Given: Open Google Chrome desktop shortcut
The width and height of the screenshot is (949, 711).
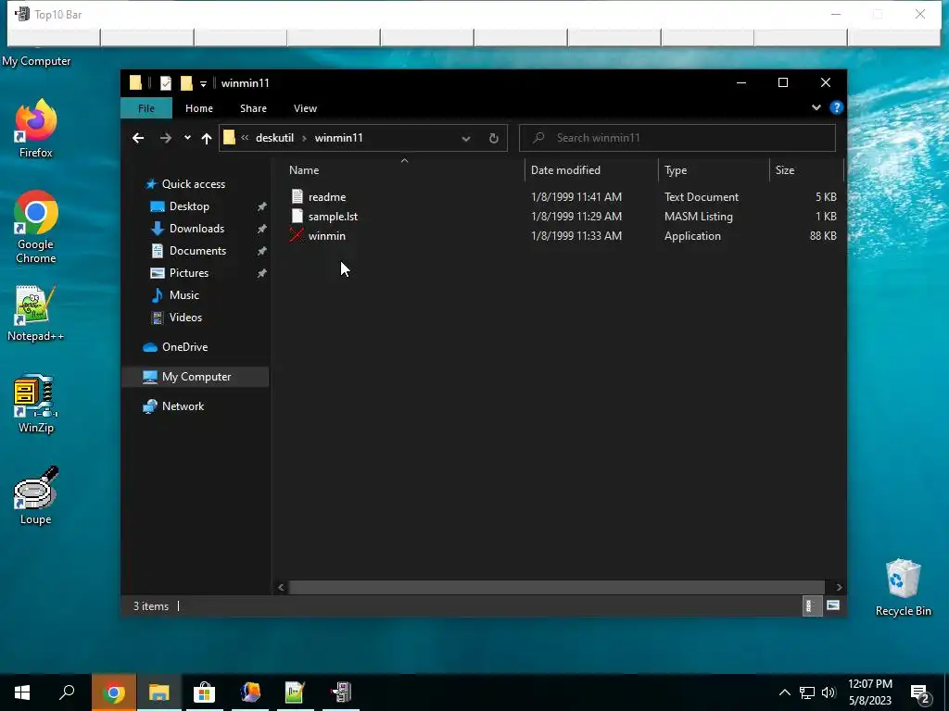Looking at the screenshot, I should point(36,228).
